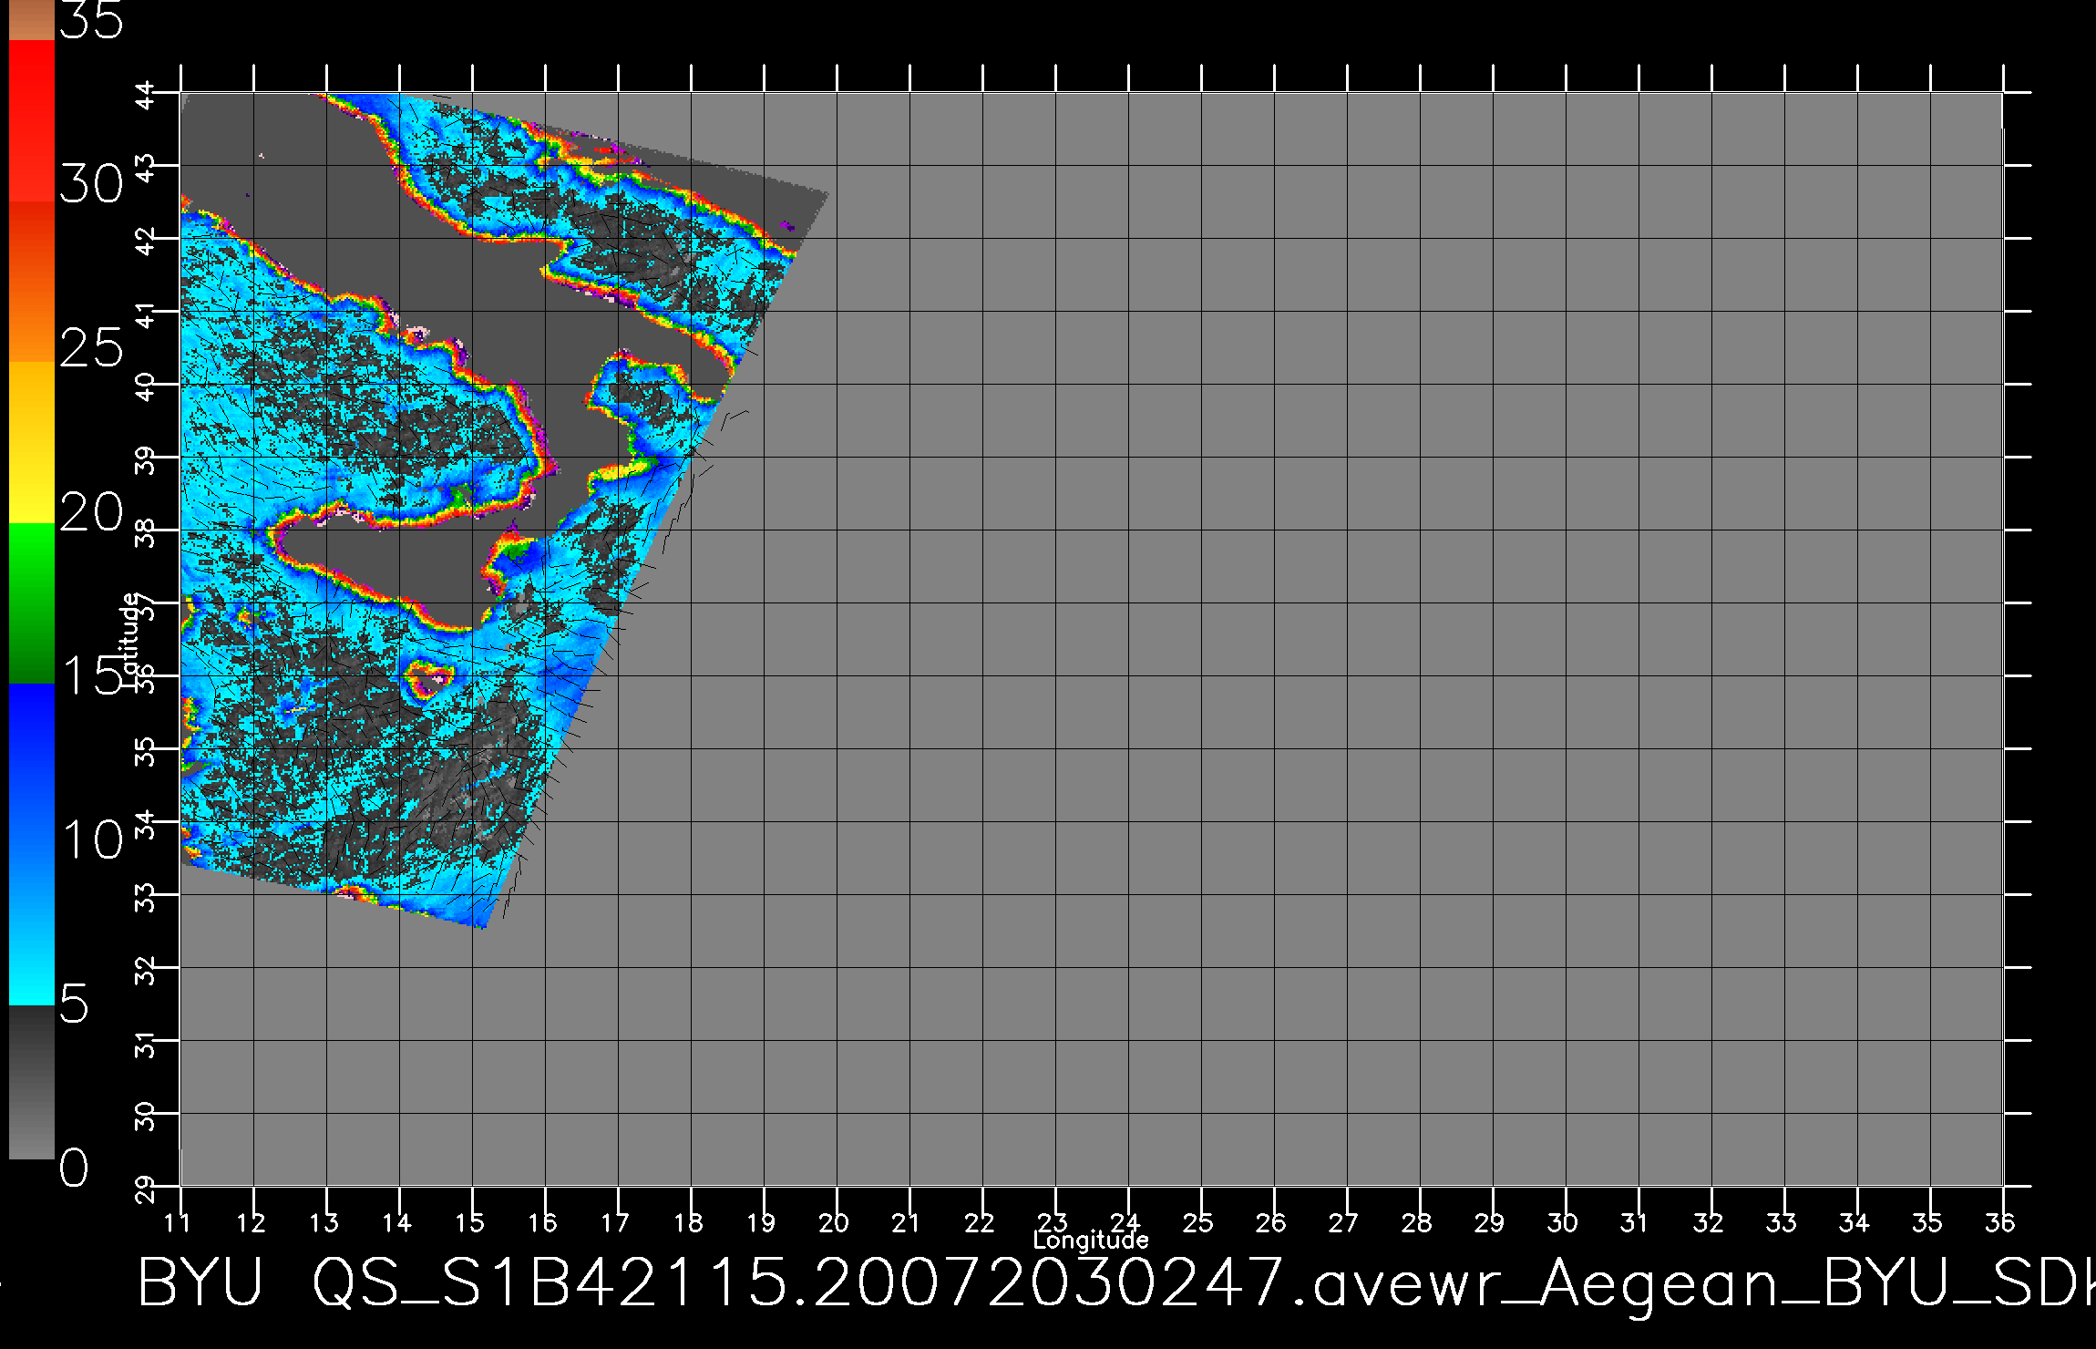2096x1349 pixels.
Task: Click the latitude tick label 34
Action: coord(147,823)
